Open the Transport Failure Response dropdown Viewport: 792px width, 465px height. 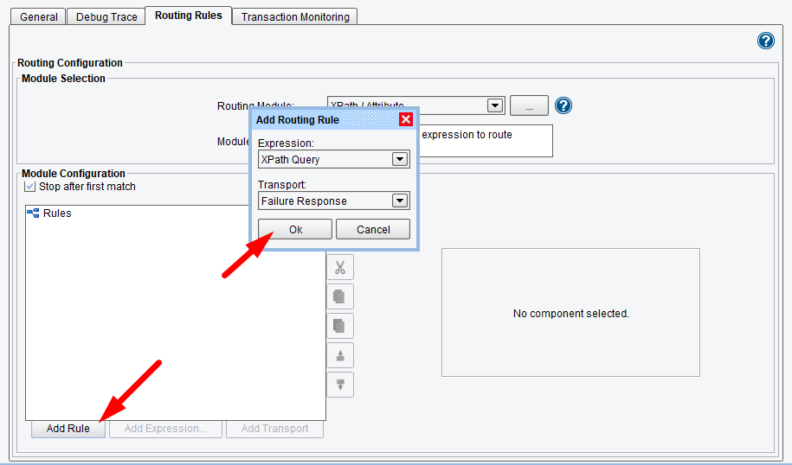point(399,201)
